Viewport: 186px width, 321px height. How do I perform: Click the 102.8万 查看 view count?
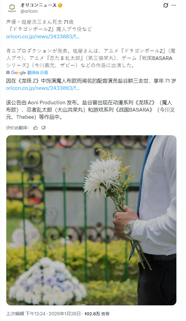97,314
